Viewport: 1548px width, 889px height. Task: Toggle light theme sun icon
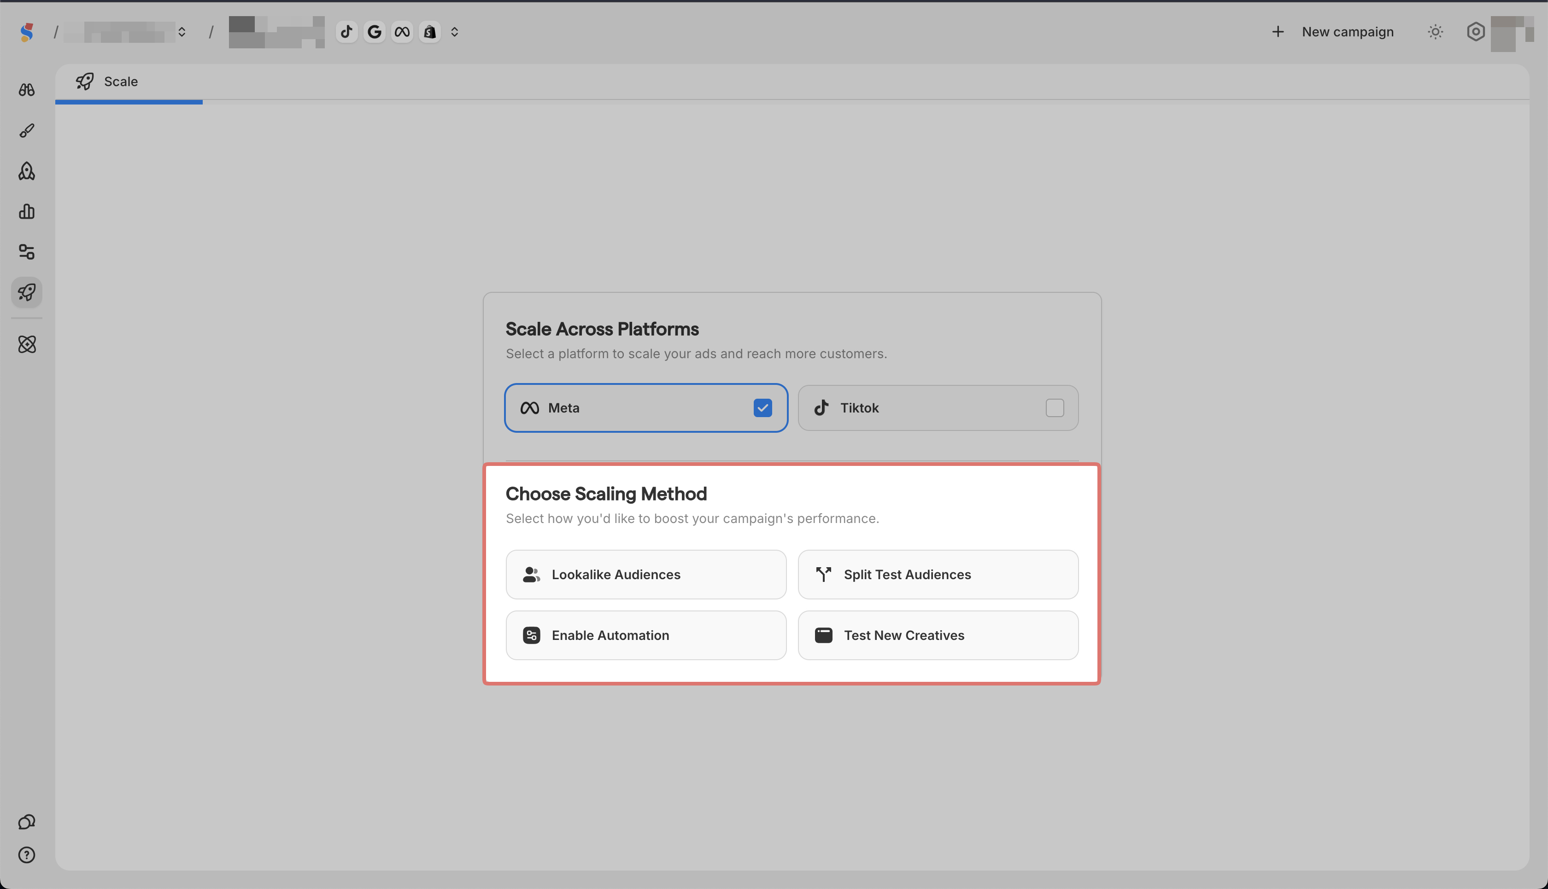click(1435, 32)
